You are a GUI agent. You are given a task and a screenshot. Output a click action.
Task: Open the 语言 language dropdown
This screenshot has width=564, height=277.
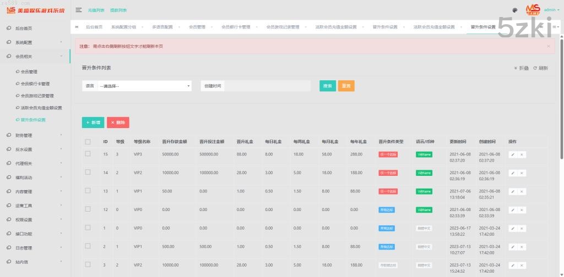(144, 86)
